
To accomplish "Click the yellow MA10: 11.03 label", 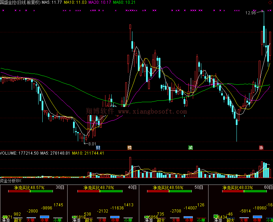I will click(75, 2).
